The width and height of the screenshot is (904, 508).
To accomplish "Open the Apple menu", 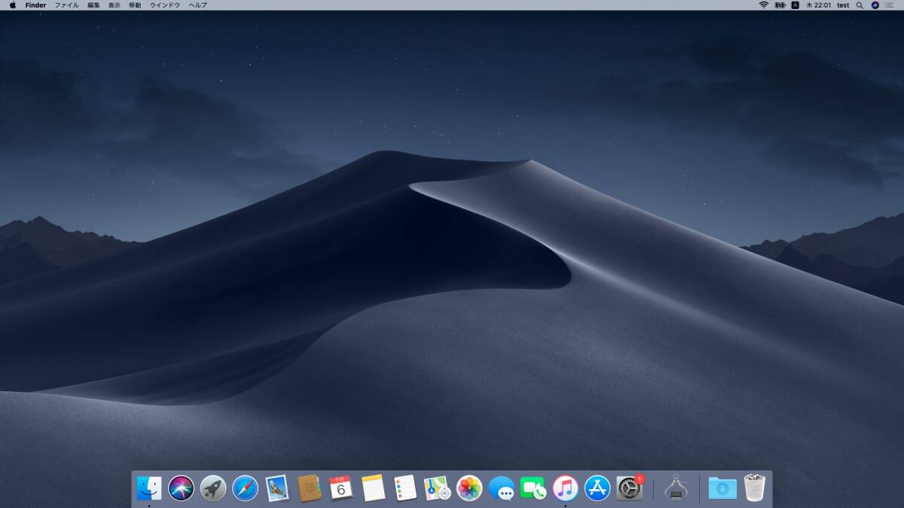I will tap(13, 5).
